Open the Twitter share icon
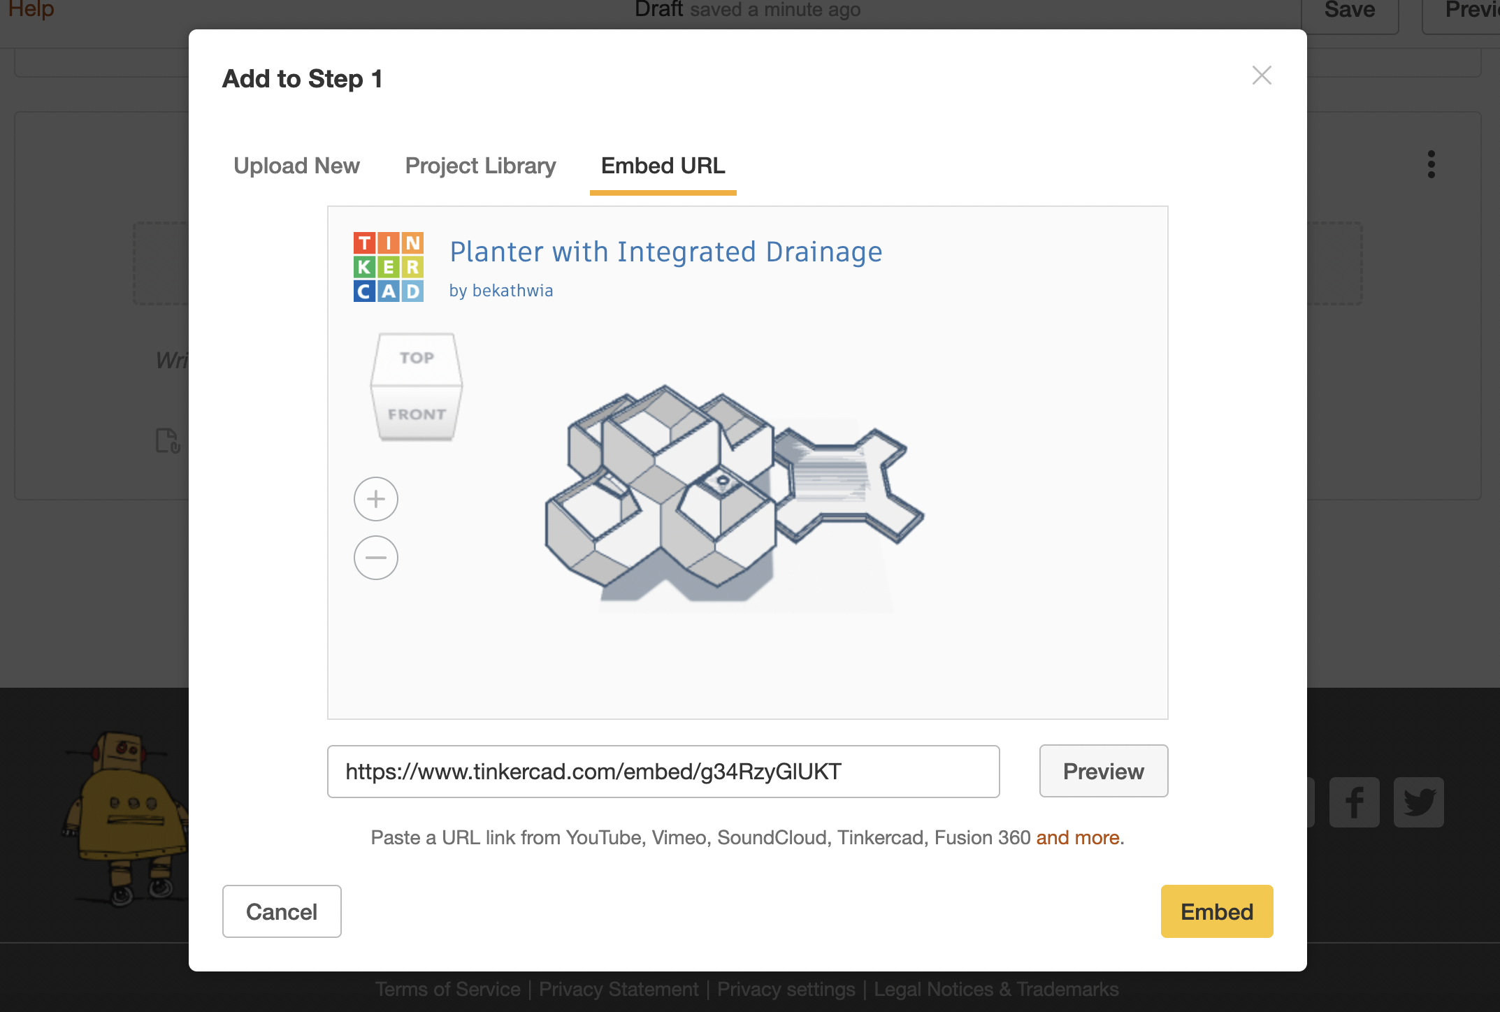 pyautogui.click(x=1419, y=802)
